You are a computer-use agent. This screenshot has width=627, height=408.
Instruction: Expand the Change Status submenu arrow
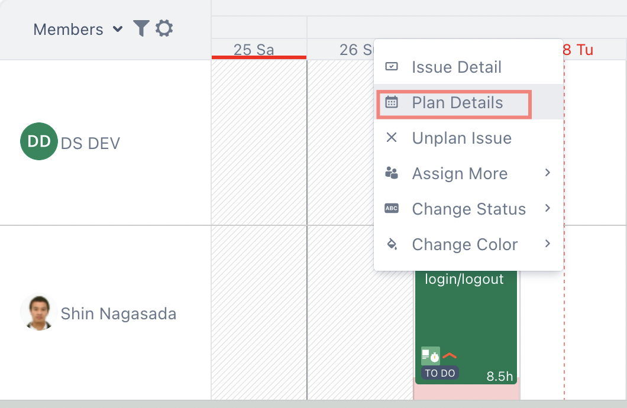547,208
